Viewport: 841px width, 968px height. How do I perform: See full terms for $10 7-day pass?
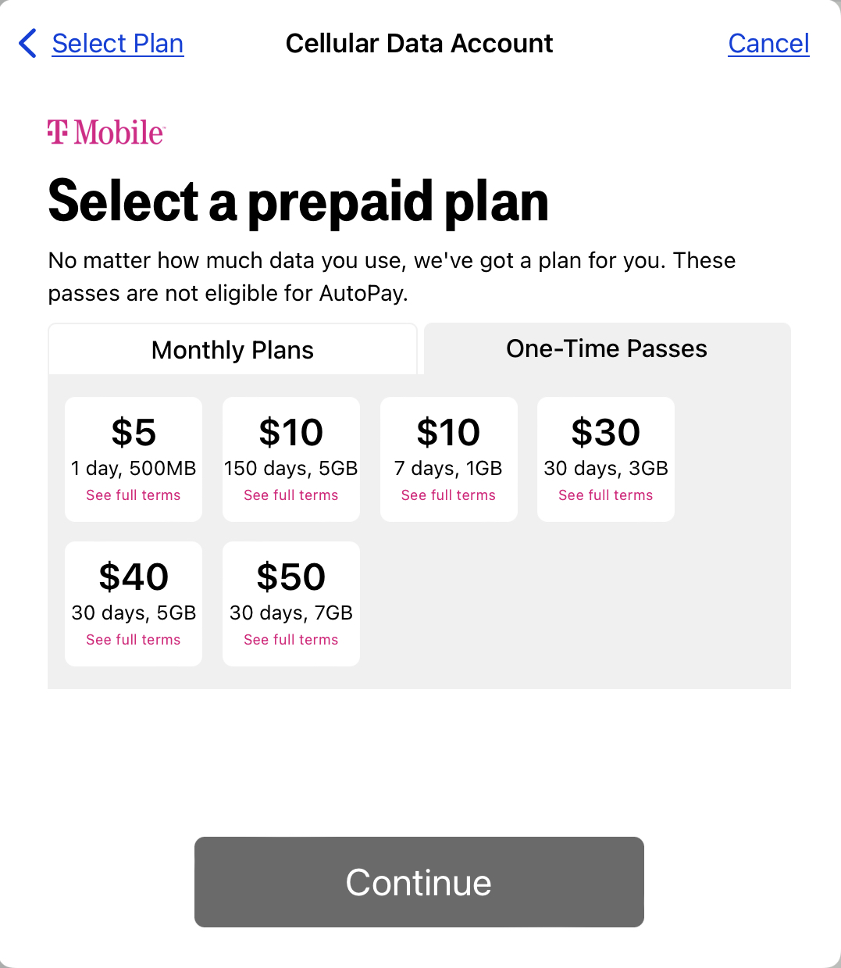[x=448, y=495]
